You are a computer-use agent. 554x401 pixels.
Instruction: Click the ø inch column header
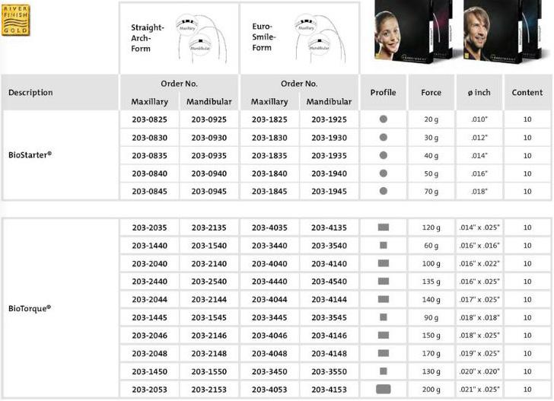(x=479, y=93)
